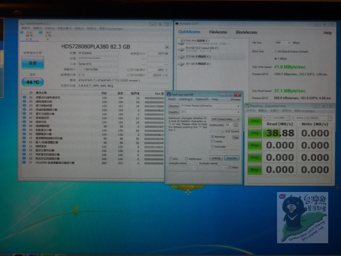Click the CrystalDiskInfo title bar icon
The width and height of the screenshot is (341, 256).
[22, 23]
